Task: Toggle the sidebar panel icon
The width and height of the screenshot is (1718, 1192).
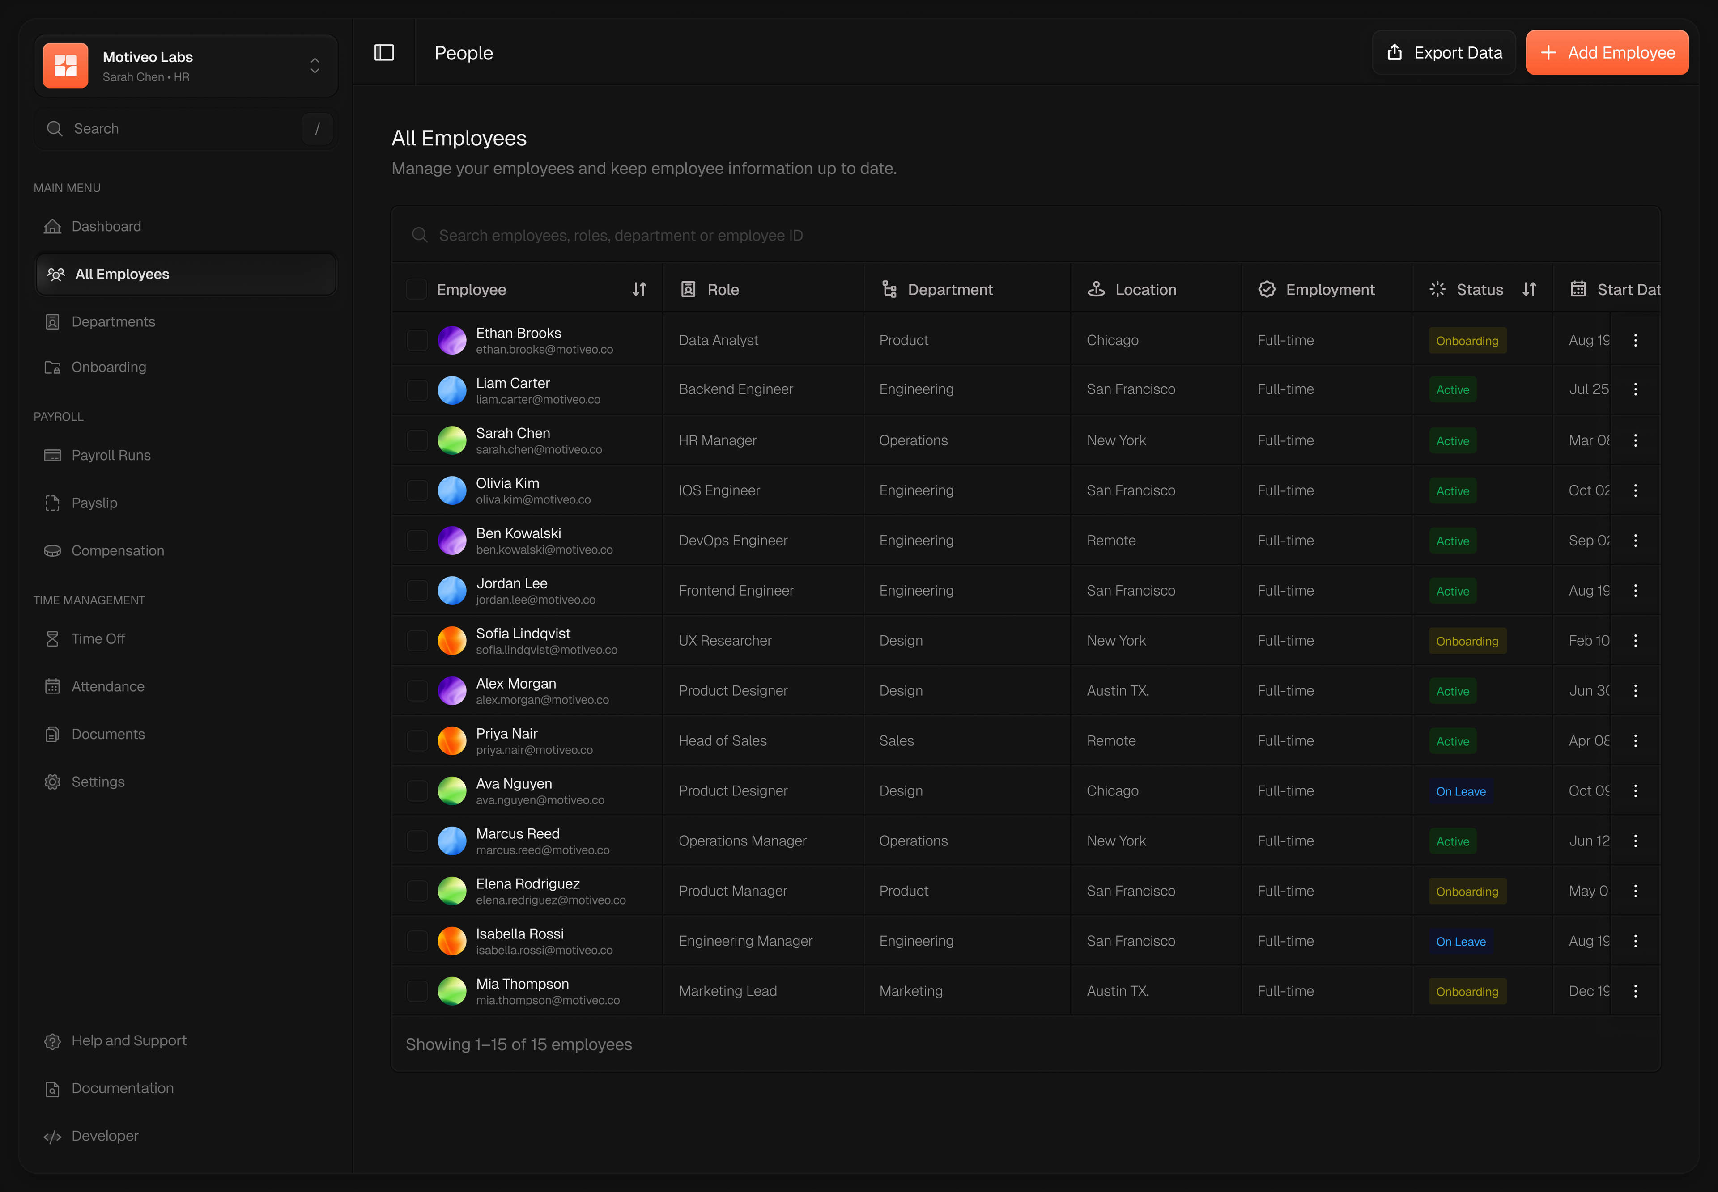Action: pyautogui.click(x=383, y=52)
